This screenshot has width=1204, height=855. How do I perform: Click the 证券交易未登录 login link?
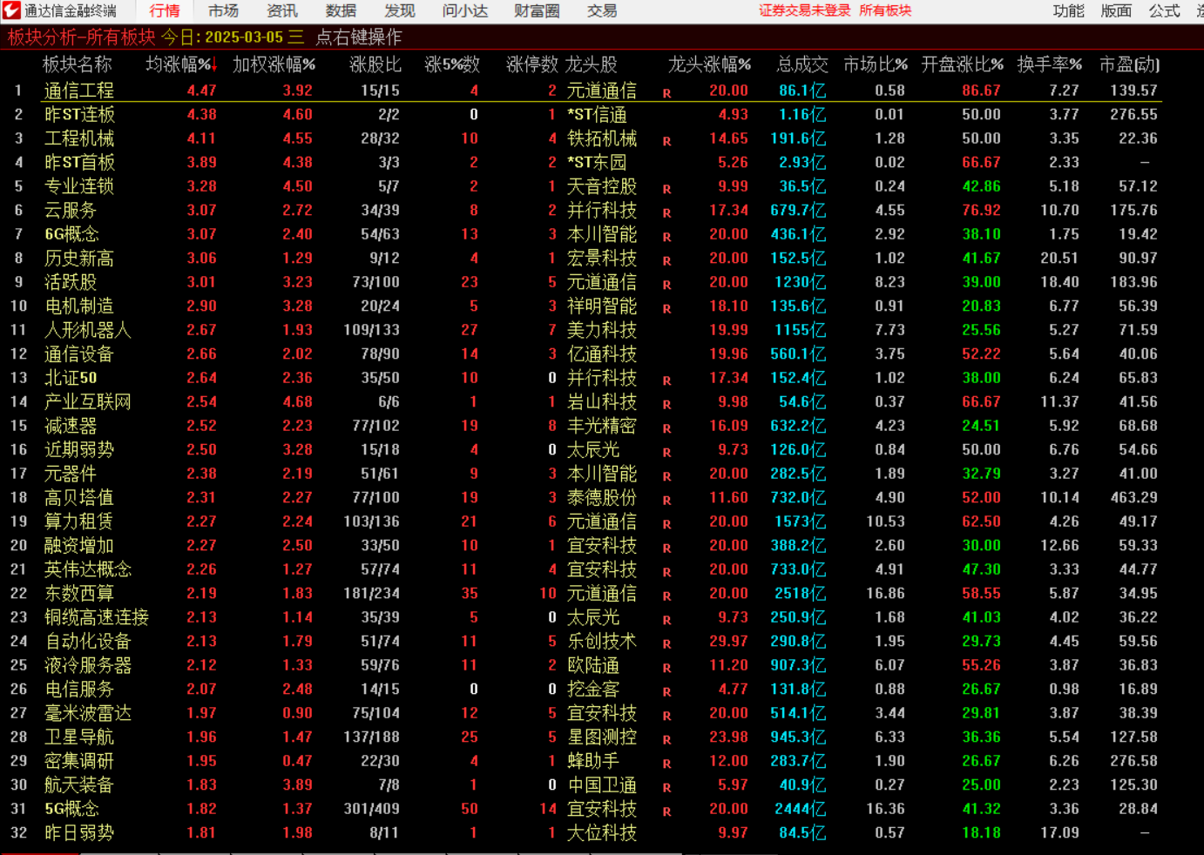(x=805, y=10)
